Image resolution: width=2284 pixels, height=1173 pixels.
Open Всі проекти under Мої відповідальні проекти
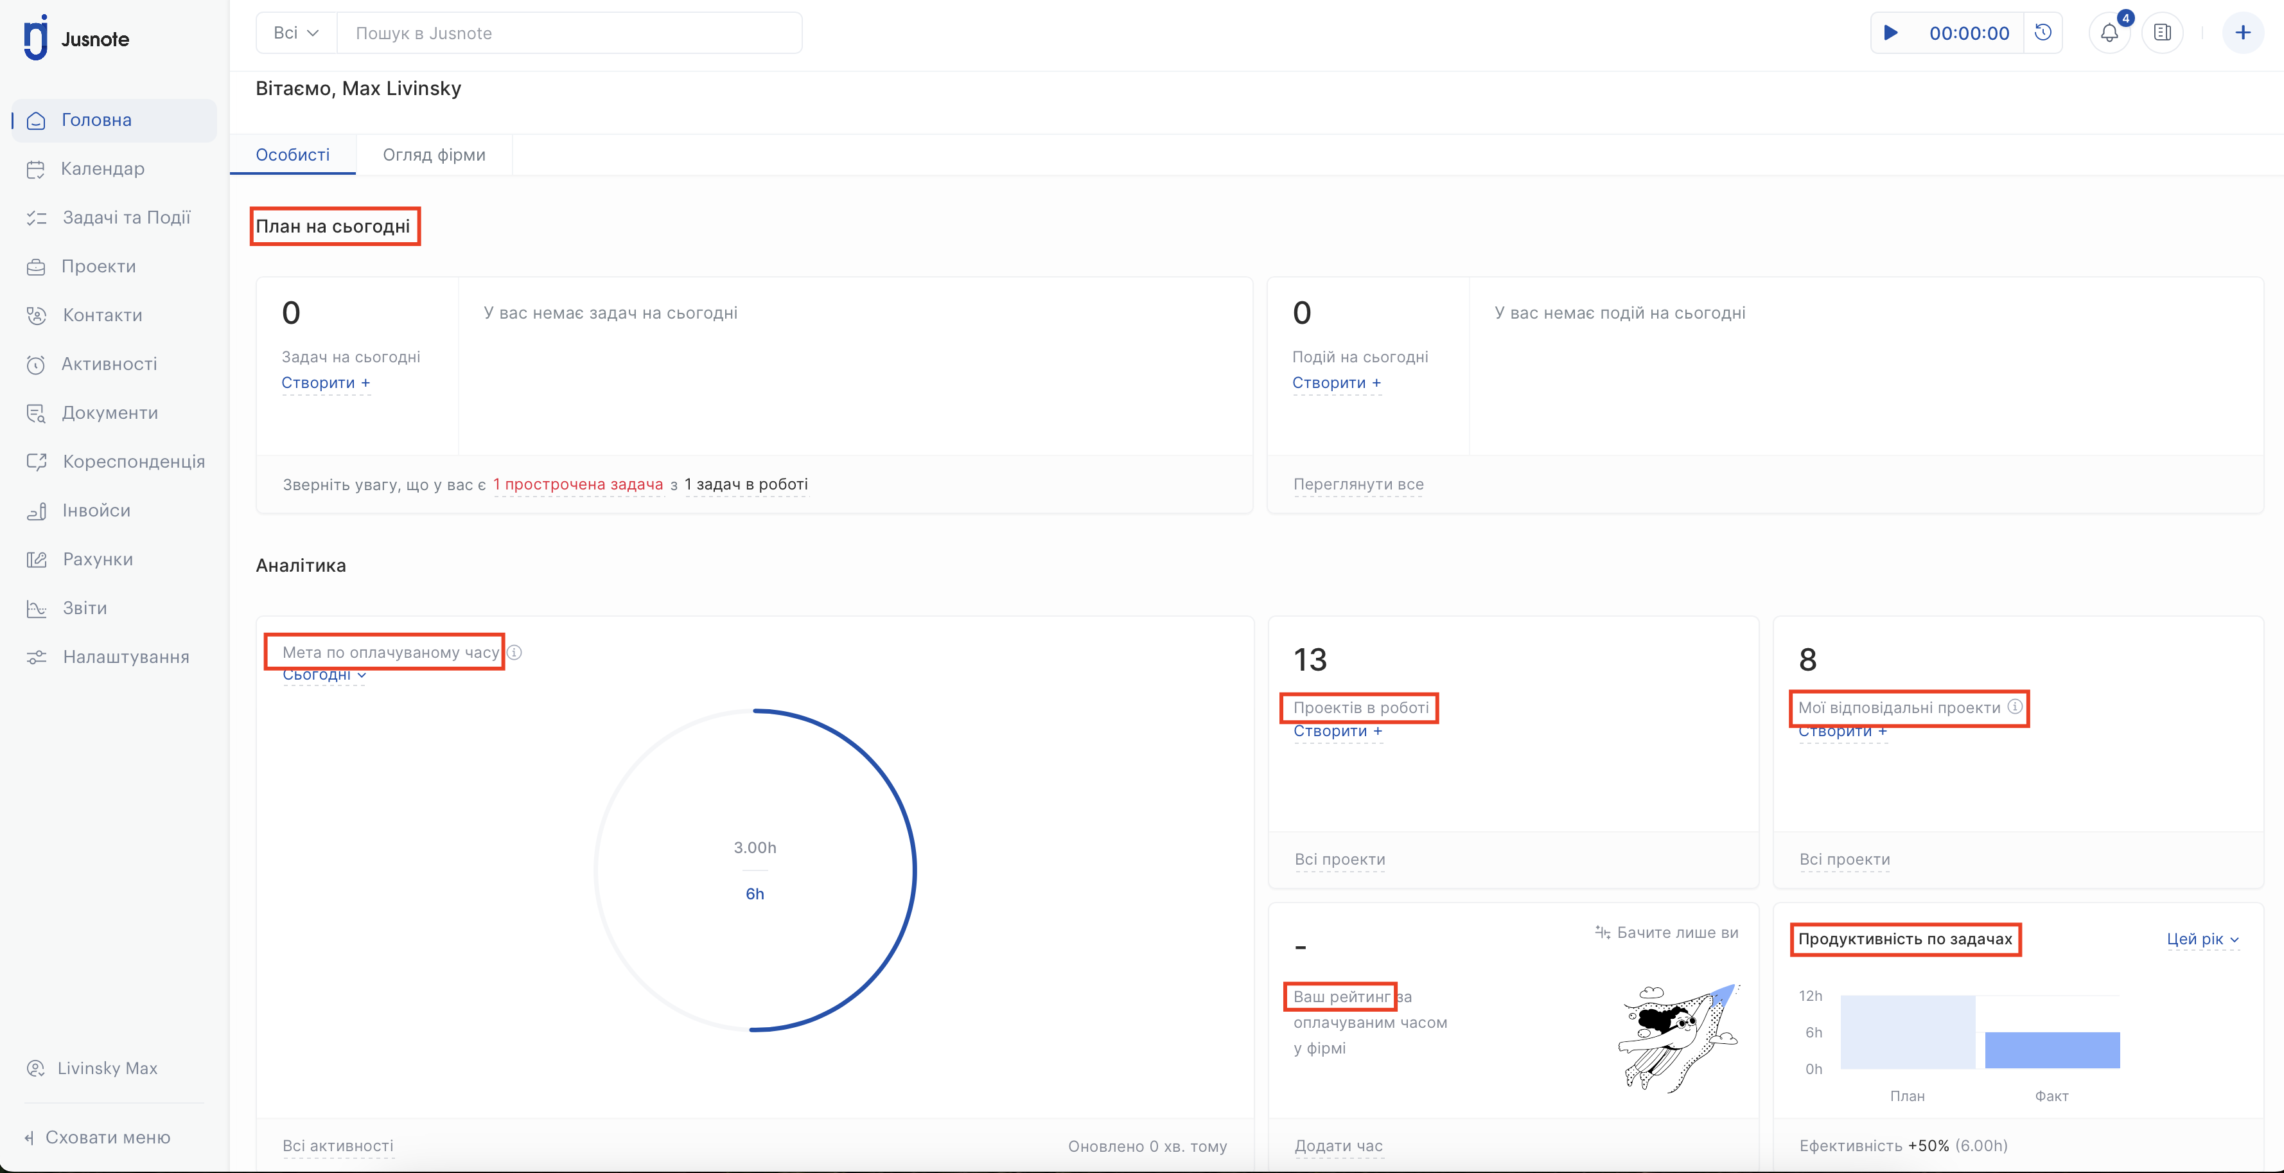click(1844, 859)
